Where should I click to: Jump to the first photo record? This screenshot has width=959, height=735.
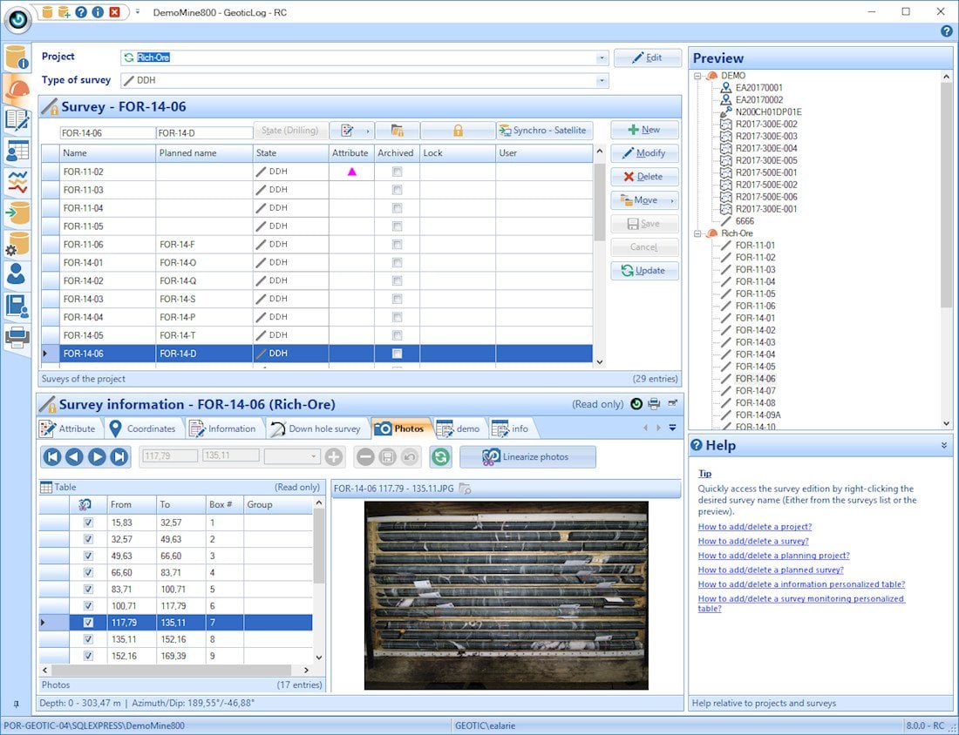point(52,457)
